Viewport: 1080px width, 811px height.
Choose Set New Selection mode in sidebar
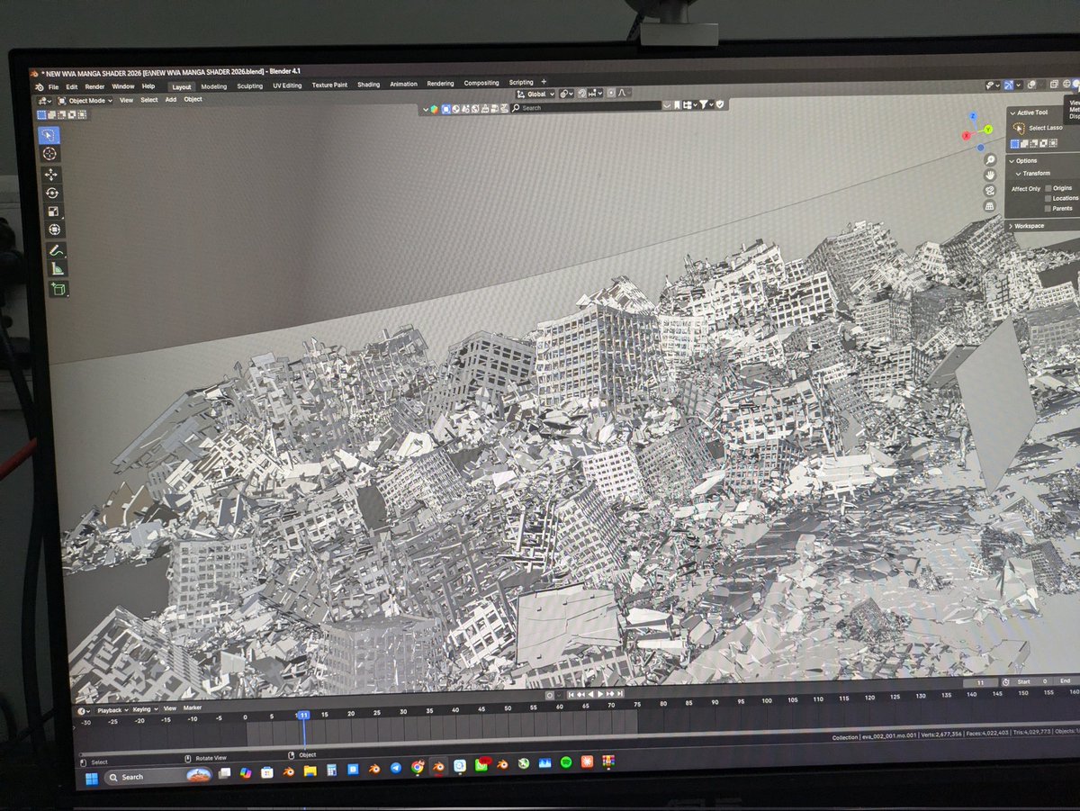(x=1015, y=144)
